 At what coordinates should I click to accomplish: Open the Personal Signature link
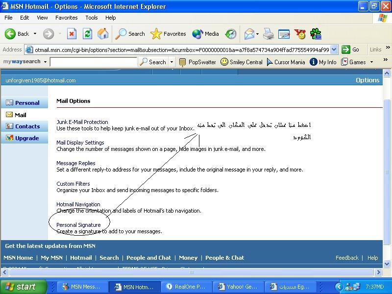78,225
